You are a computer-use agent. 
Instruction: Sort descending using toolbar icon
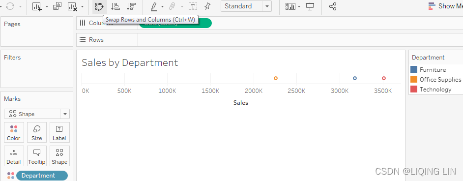click(x=131, y=6)
